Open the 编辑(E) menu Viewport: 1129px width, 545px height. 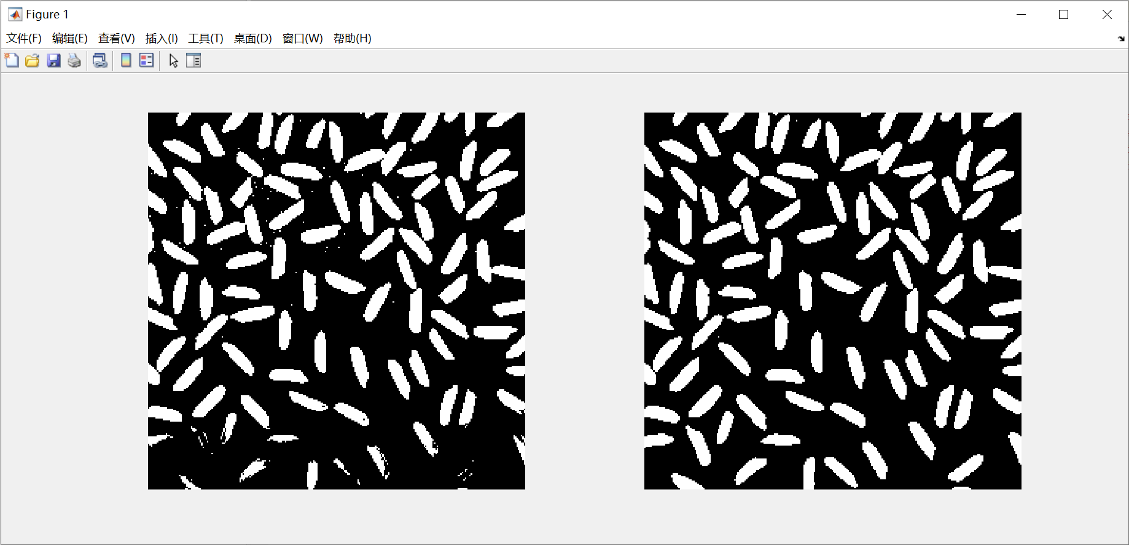tap(70, 39)
